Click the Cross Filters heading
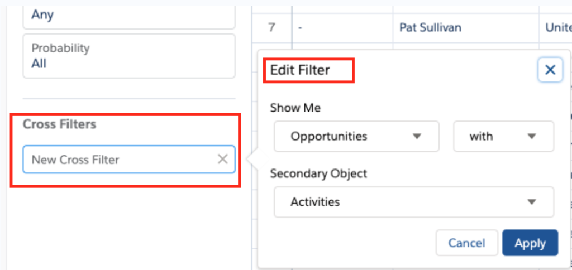Screen dimensions: 572x270 pyautogui.click(x=59, y=124)
